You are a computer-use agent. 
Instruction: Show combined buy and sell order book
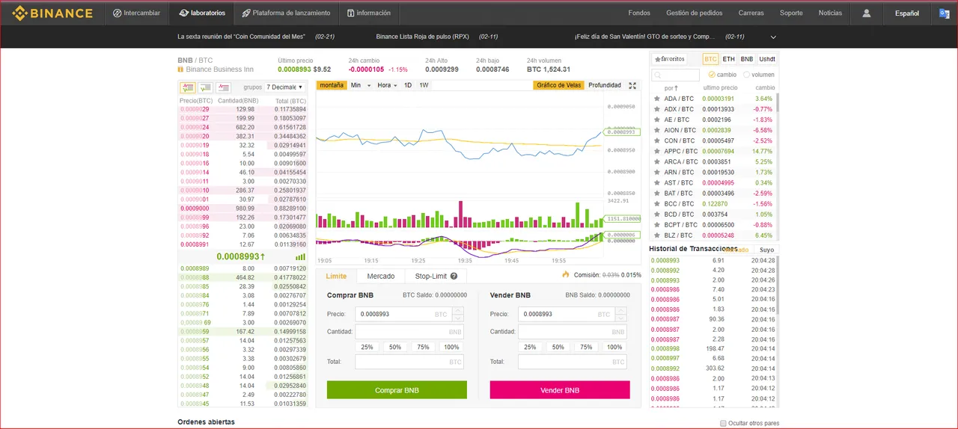[x=188, y=87]
